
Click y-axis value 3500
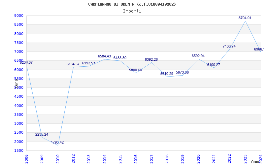point(19,115)
